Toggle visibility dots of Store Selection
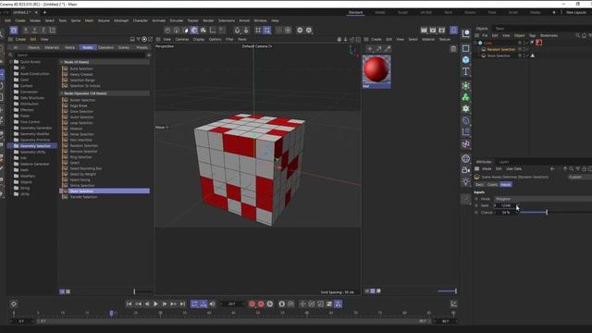 point(524,55)
